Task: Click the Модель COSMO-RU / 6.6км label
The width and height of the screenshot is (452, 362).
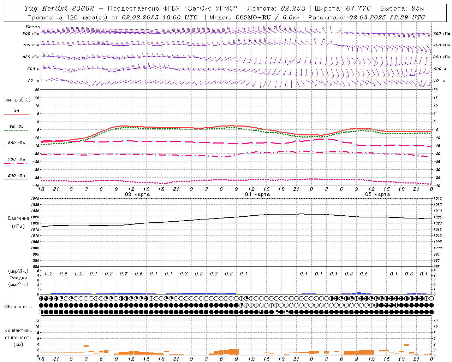Action: pos(255,17)
